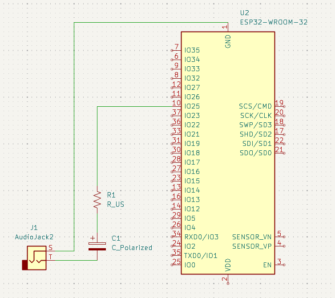
Task: Select the unconnected EN pin 3 endpoint
Action: click(283, 265)
